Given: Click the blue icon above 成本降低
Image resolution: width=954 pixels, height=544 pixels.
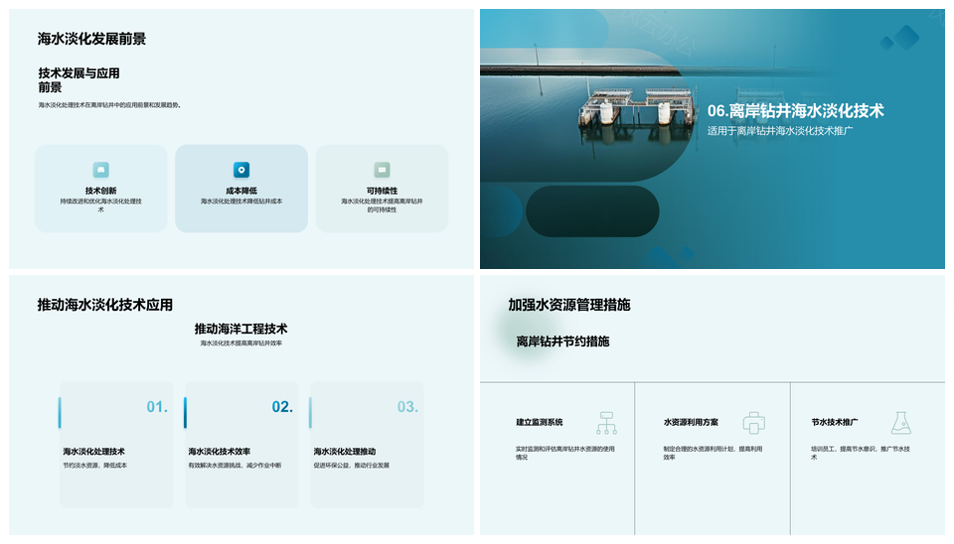Looking at the screenshot, I should click(241, 170).
